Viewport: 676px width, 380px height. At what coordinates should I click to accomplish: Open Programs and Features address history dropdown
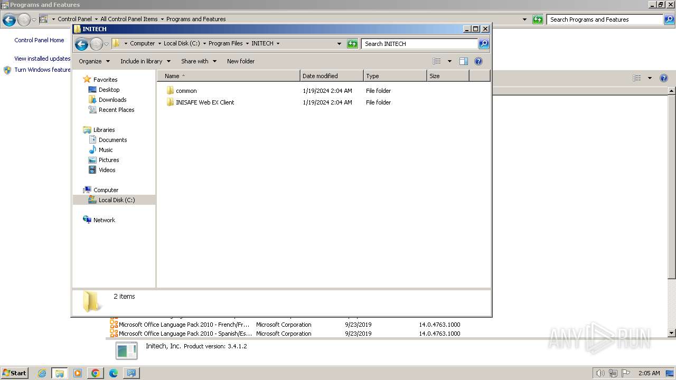tap(524, 20)
